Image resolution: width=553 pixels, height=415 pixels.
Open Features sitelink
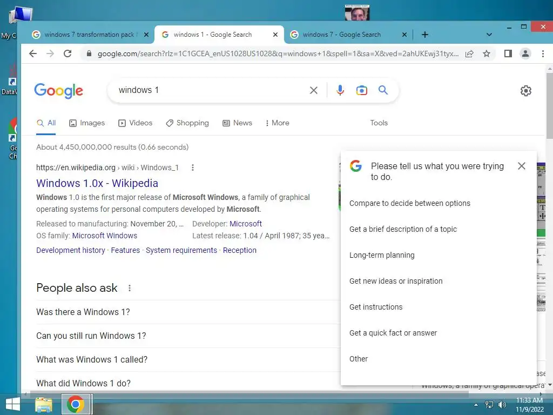coord(125,250)
